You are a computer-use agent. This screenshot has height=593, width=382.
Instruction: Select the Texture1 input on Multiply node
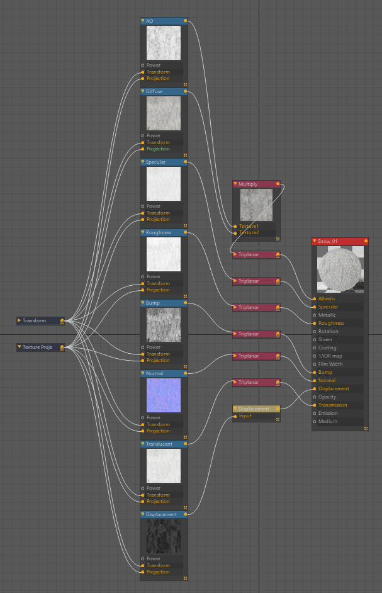pyautogui.click(x=235, y=226)
